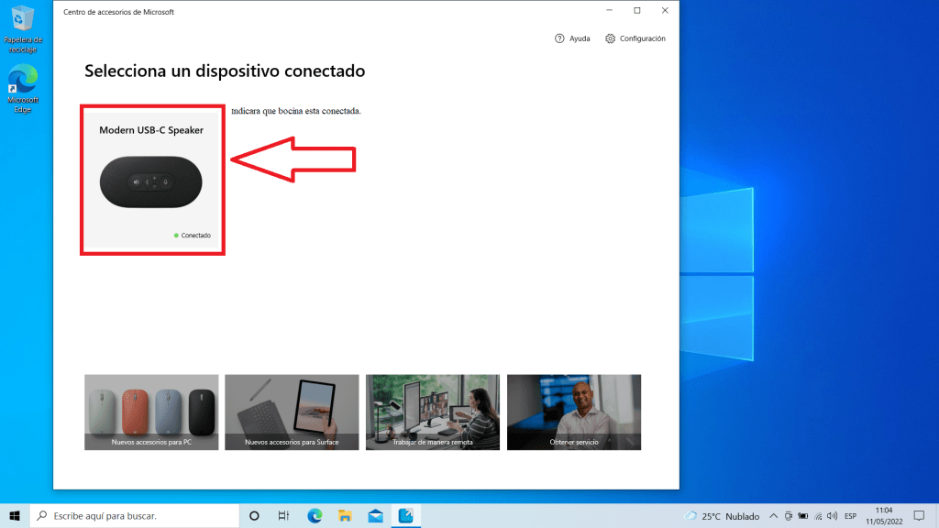Open Ayuda help link
The height and width of the screenshot is (528, 939).
572,38
